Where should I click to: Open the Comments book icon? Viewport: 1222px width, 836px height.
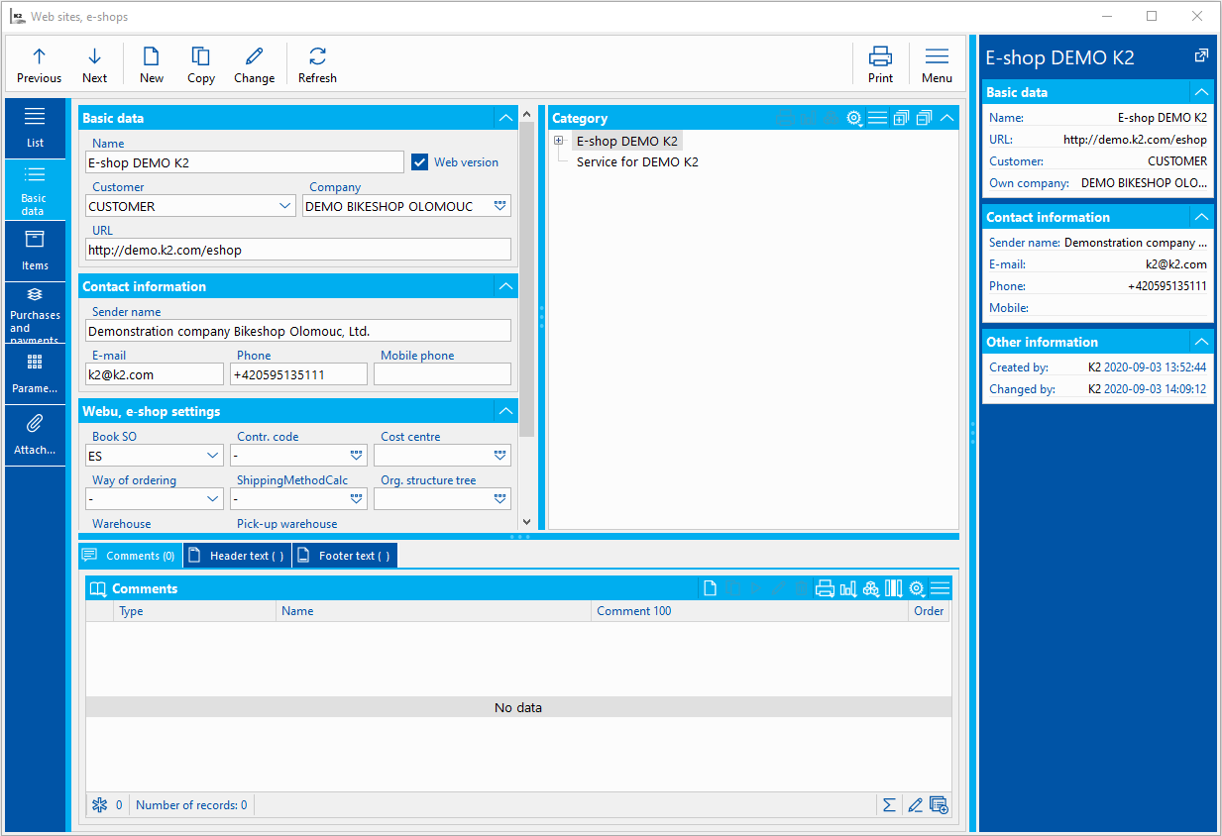(98, 588)
